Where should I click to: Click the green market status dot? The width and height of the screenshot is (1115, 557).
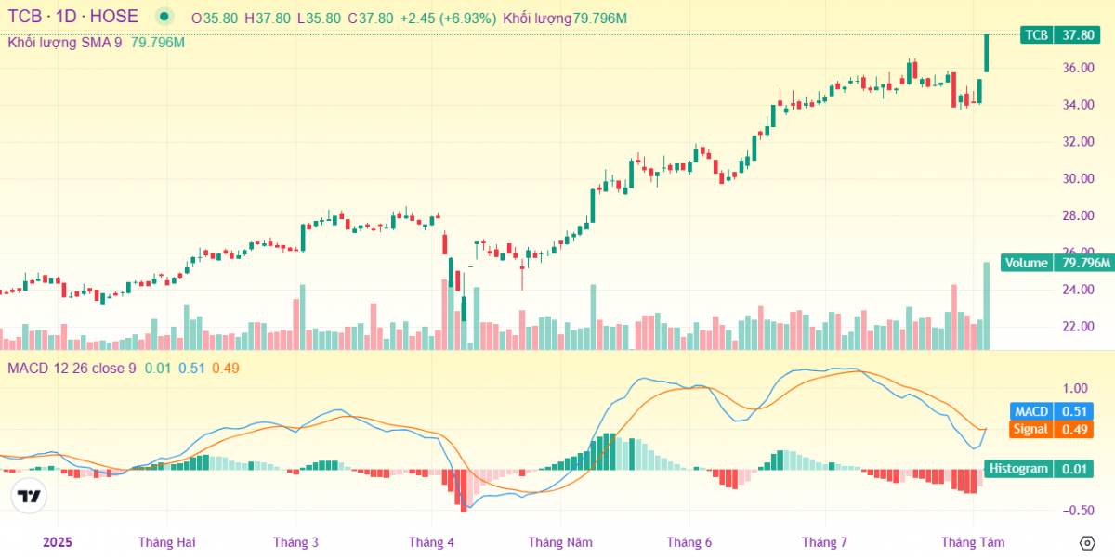pyautogui.click(x=164, y=17)
